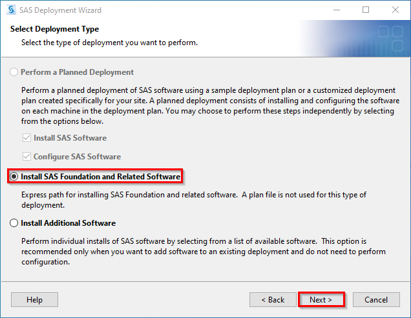Cancel the deployment wizard
411x318 pixels.
click(376, 300)
